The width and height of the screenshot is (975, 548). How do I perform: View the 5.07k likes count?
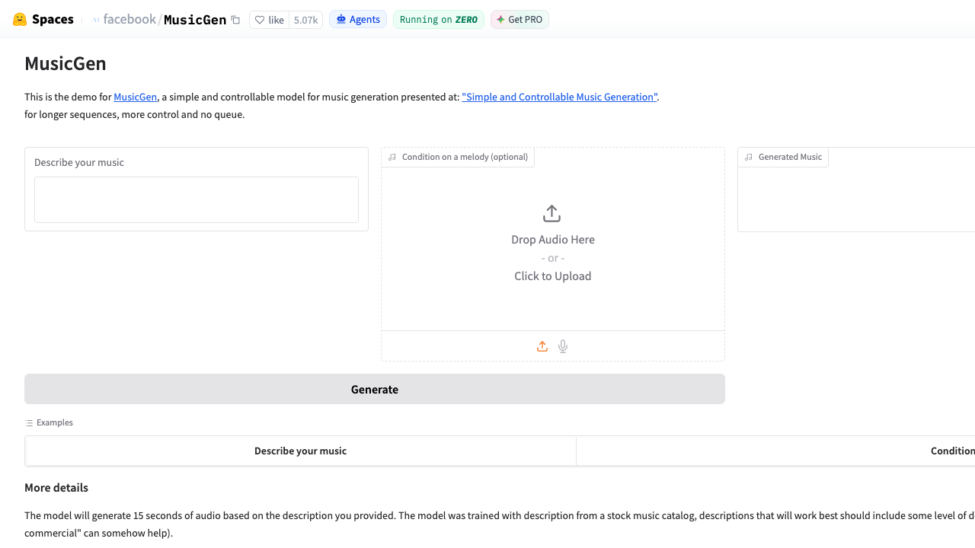pyautogui.click(x=305, y=20)
